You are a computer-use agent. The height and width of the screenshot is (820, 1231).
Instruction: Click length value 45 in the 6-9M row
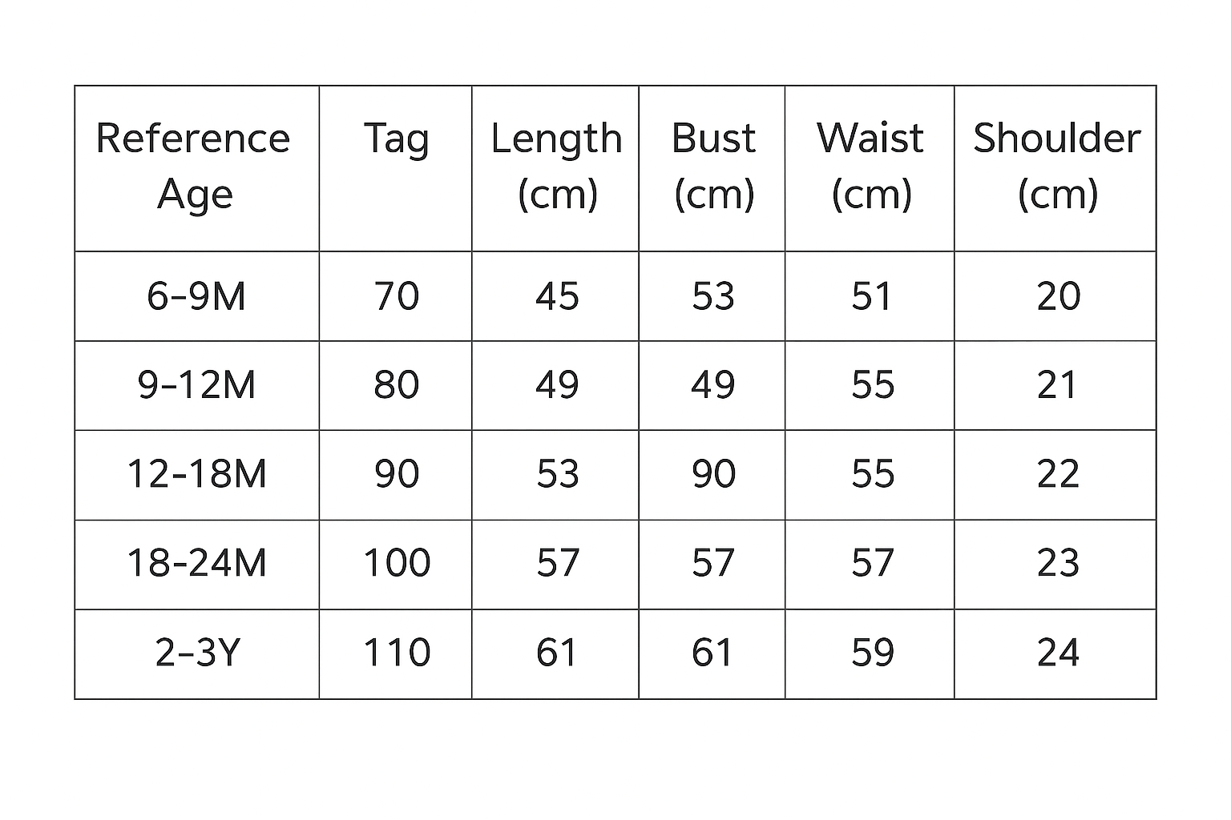tap(557, 296)
